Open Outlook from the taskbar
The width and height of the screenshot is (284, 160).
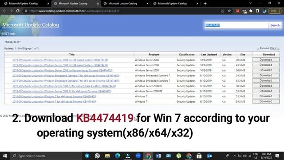pos(209,156)
